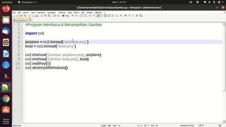Open the Encoding menu
The height and width of the screenshot is (127, 226).
41,12
